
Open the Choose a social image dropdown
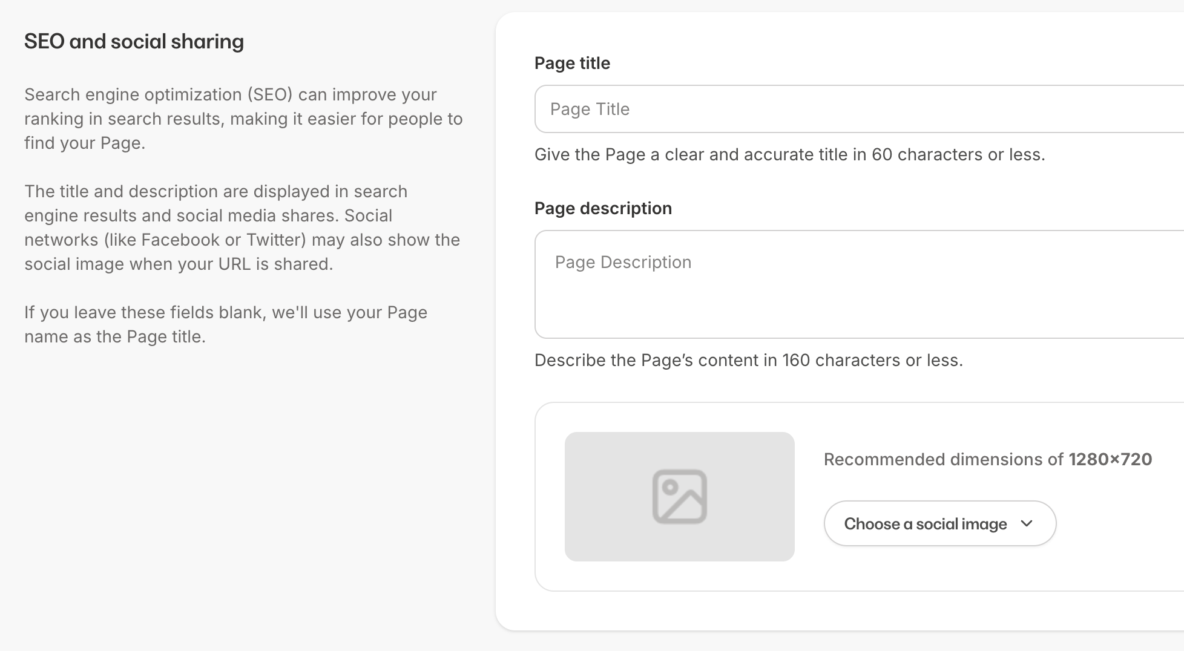click(939, 523)
